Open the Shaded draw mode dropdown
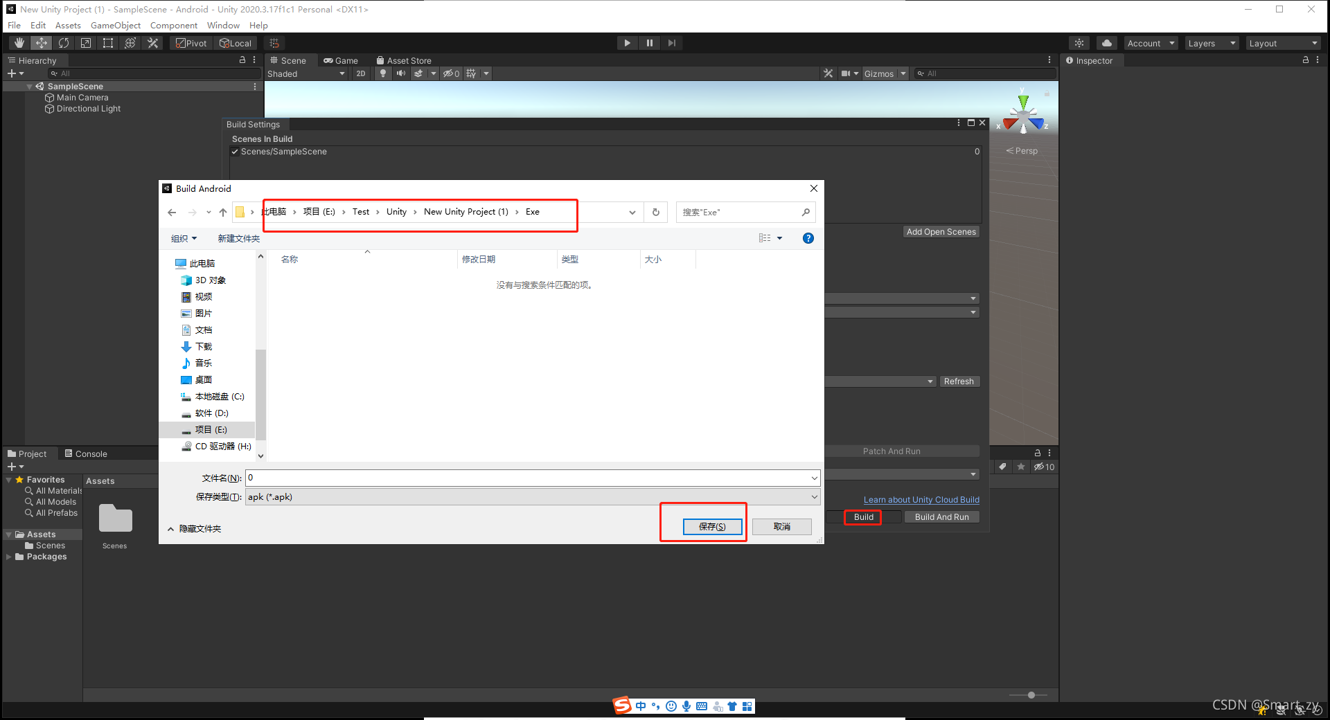Screen dimensions: 1330x720 [x=306, y=73]
